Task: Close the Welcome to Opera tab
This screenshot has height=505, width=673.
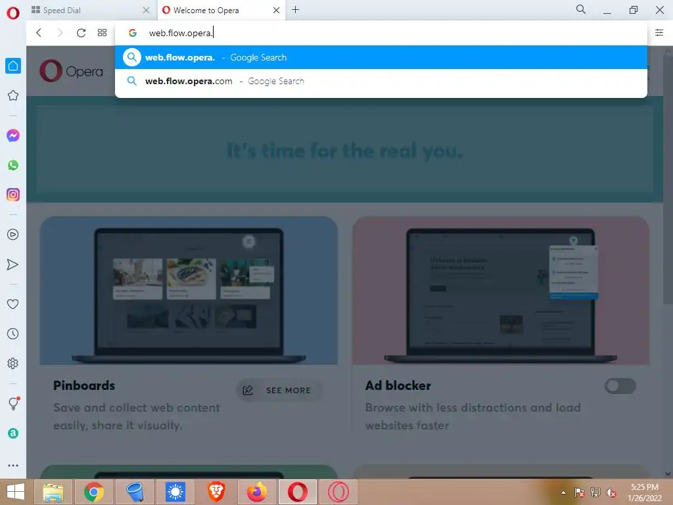Action: [x=277, y=10]
